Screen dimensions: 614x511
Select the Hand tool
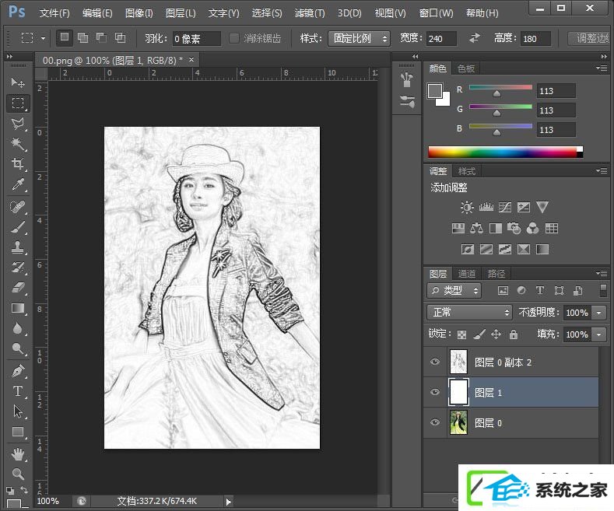pos(18,454)
